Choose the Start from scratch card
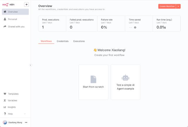188x127 pixels. pyautogui.click(x=93, y=82)
